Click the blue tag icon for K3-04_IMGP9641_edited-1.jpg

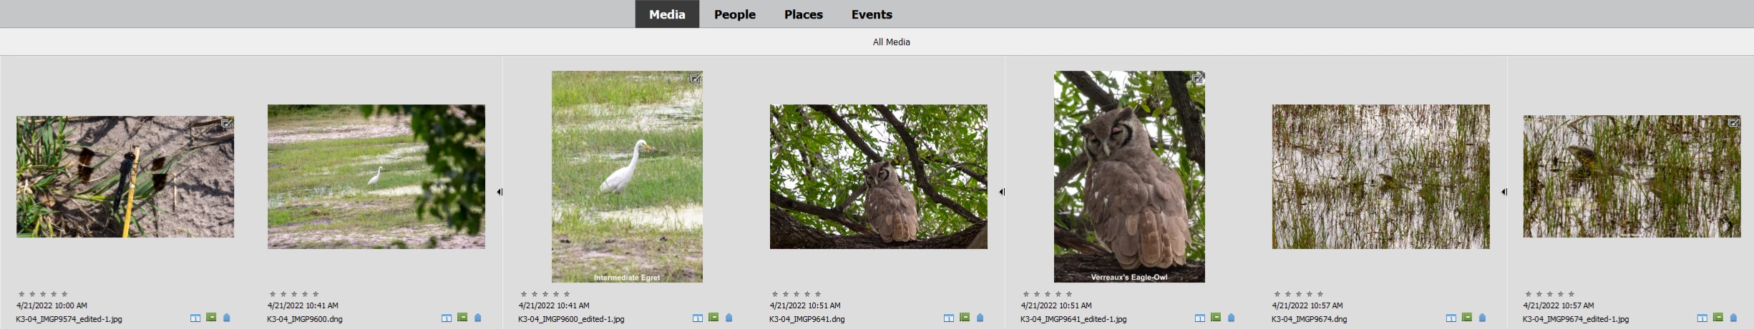(1232, 318)
